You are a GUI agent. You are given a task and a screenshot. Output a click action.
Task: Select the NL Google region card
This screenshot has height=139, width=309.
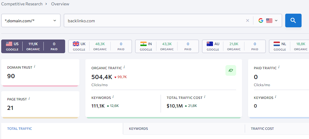point(289,46)
